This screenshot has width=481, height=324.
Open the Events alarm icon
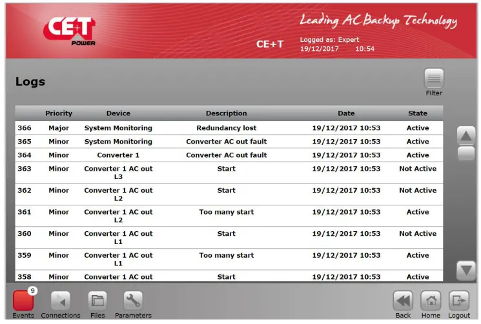point(23,301)
